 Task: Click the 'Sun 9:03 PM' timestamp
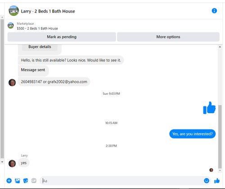[x=111, y=93]
